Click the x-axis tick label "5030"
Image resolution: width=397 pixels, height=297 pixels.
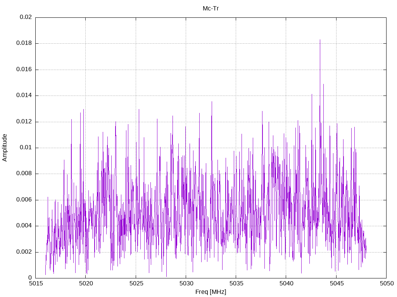(x=186, y=283)
